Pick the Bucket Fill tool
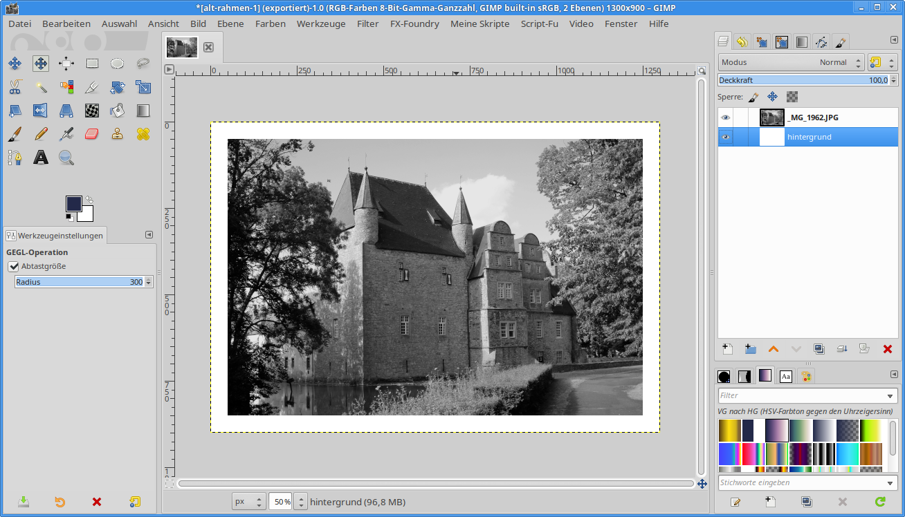 coord(118,111)
